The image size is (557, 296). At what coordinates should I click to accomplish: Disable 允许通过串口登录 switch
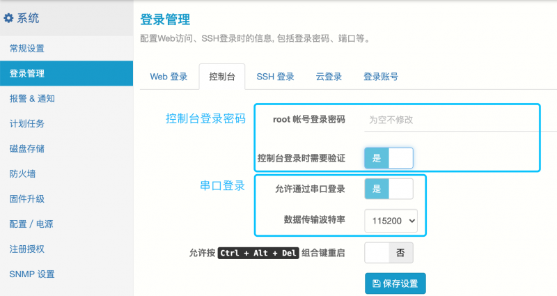[x=389, y=189]
